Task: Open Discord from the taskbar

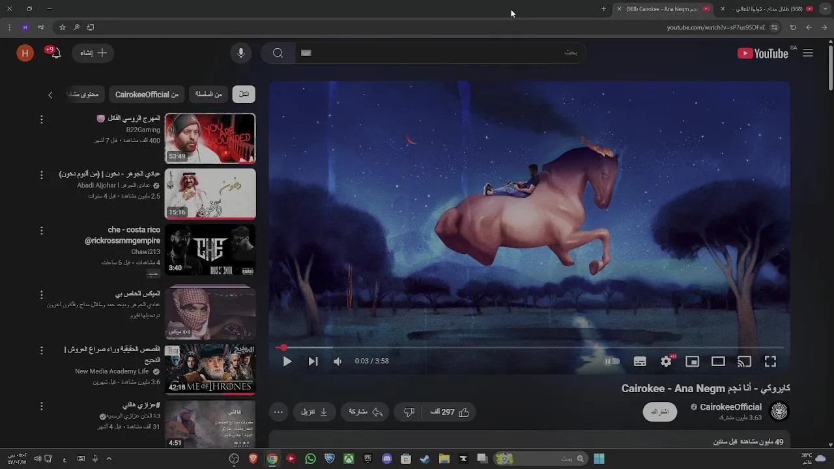Action: 387,459
